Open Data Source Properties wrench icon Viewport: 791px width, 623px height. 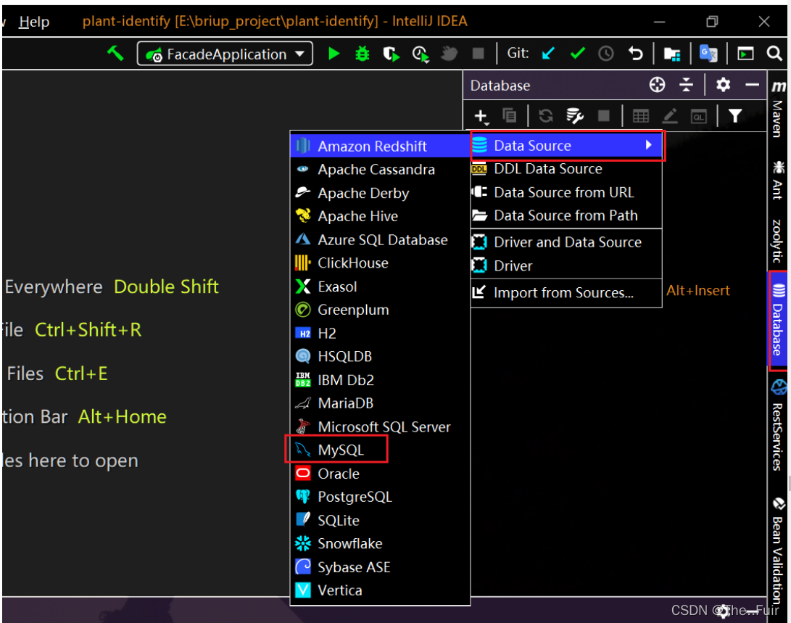tap(575, 116)
